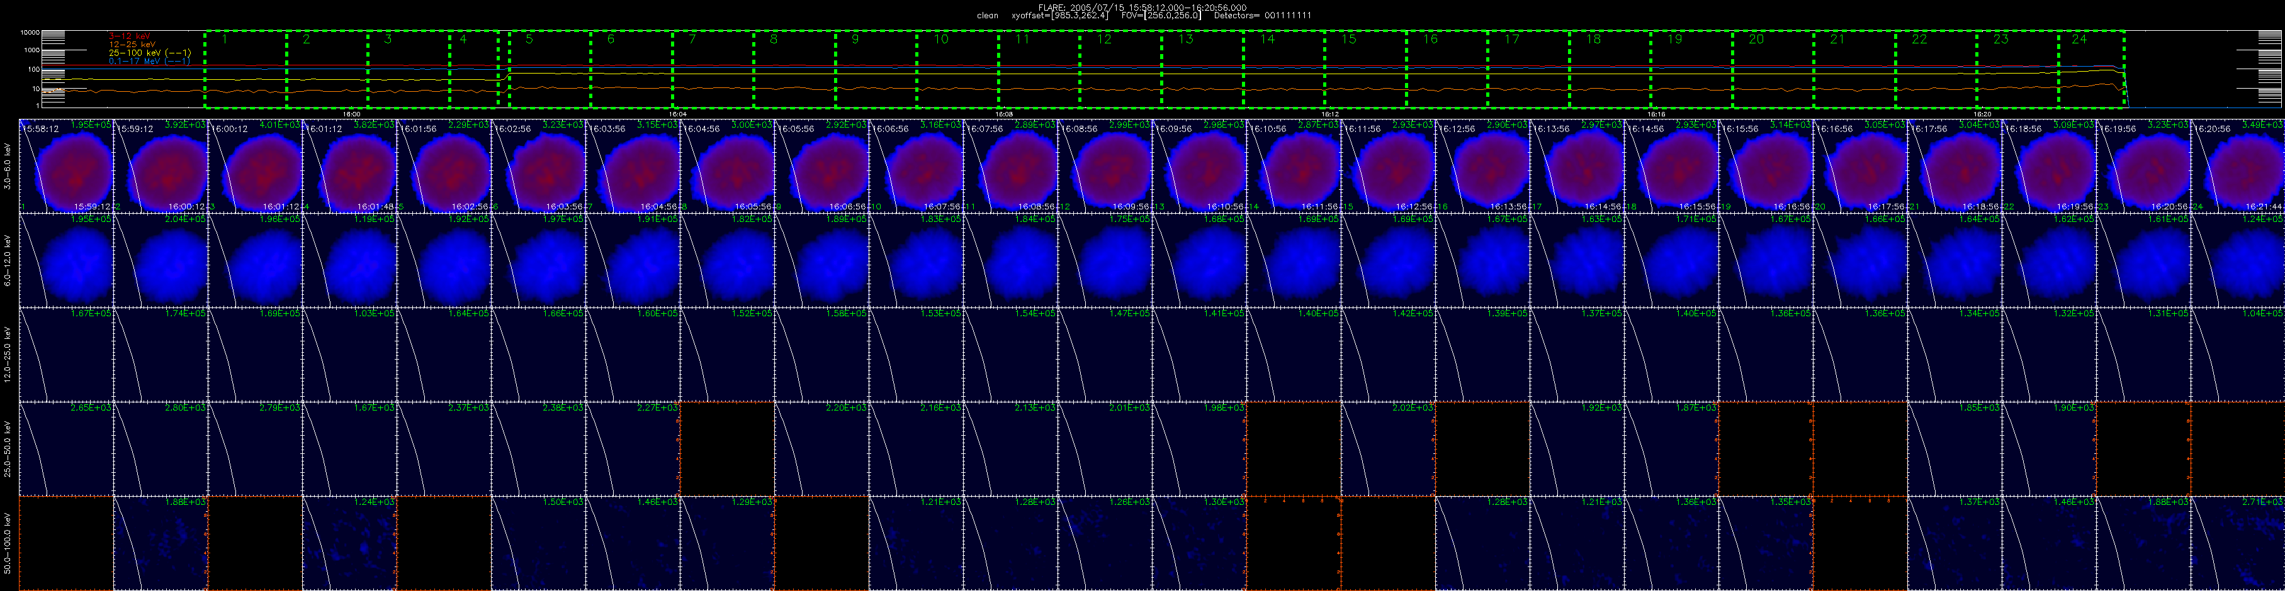Click the '6.0-12.0 keV' row label
Screen dimensions: 2285x591
pyautogui.click(x=8, y=260)
